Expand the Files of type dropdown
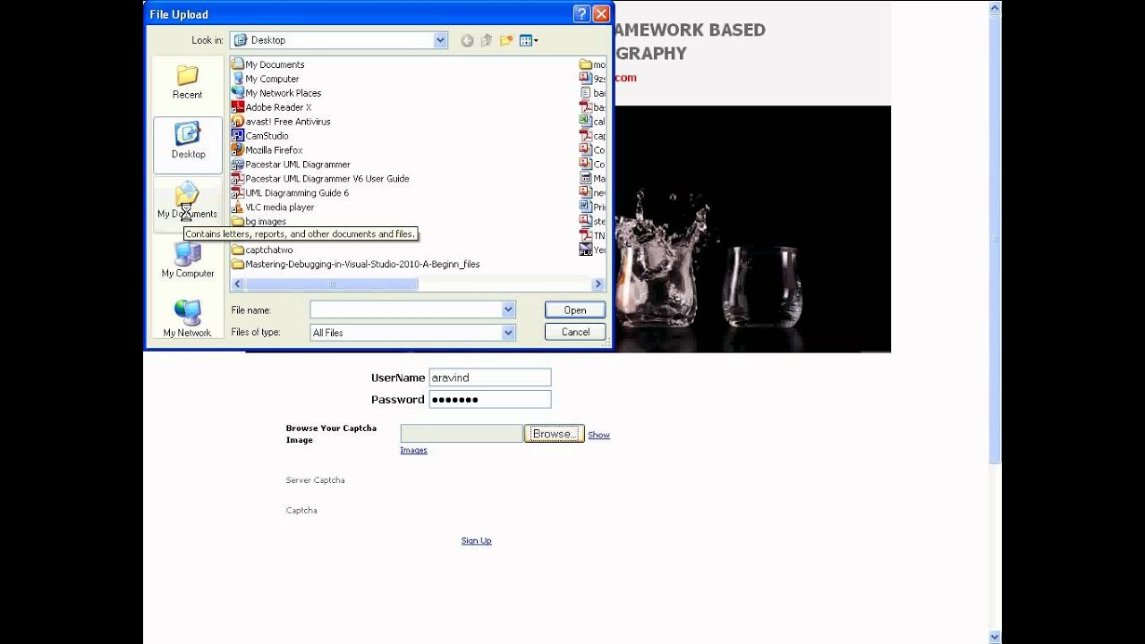 click(x=508, y=332)
